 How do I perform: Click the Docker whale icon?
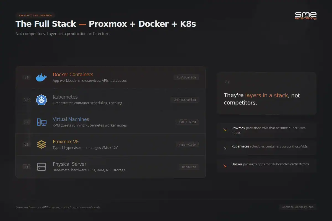click(41, 78)
